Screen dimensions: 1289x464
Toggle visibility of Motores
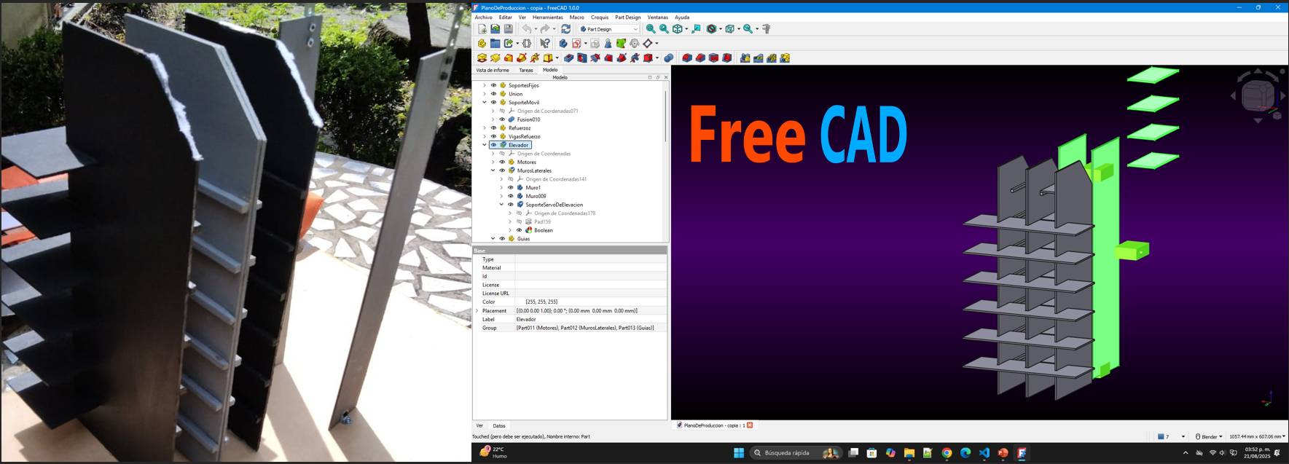coord(502,162)
